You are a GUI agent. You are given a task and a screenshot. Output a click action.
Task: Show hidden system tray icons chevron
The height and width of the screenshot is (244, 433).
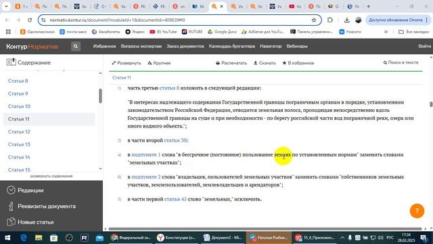tap(342, 238)
